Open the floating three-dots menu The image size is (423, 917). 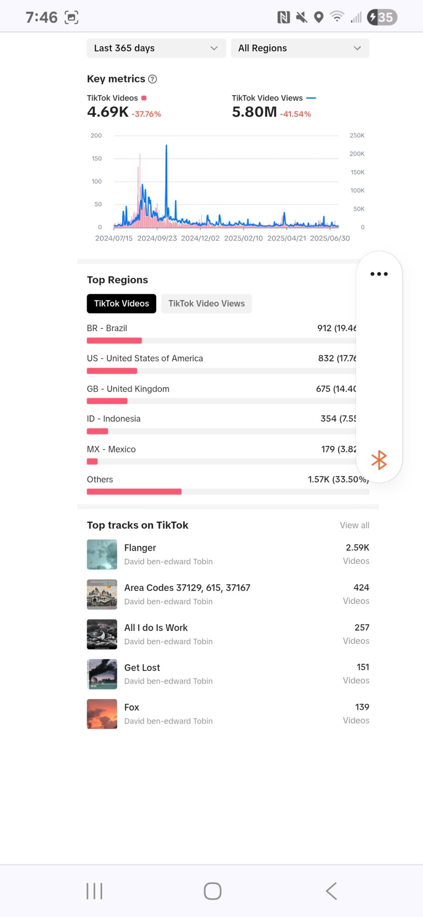pos(379,274)
